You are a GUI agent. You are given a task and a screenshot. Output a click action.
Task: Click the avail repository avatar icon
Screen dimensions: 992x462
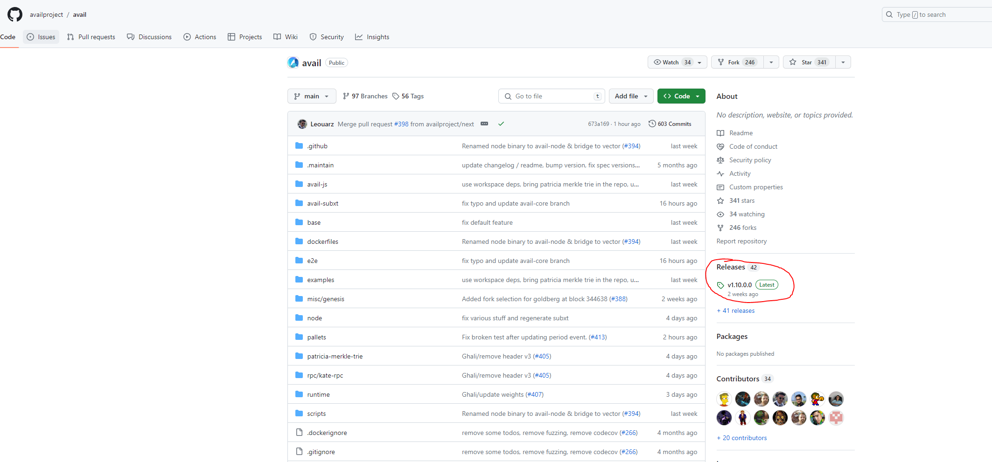point(293,62)
